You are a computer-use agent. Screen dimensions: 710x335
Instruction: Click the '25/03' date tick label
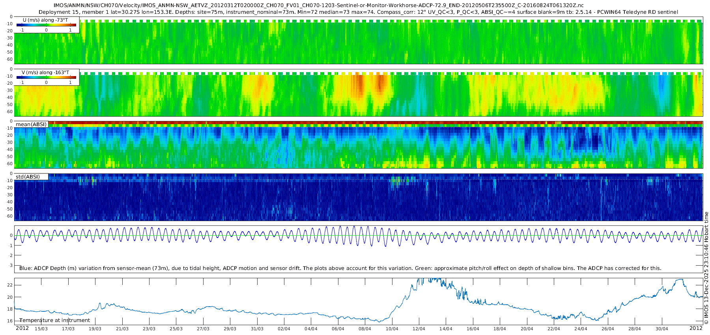(x=176, y=329)
